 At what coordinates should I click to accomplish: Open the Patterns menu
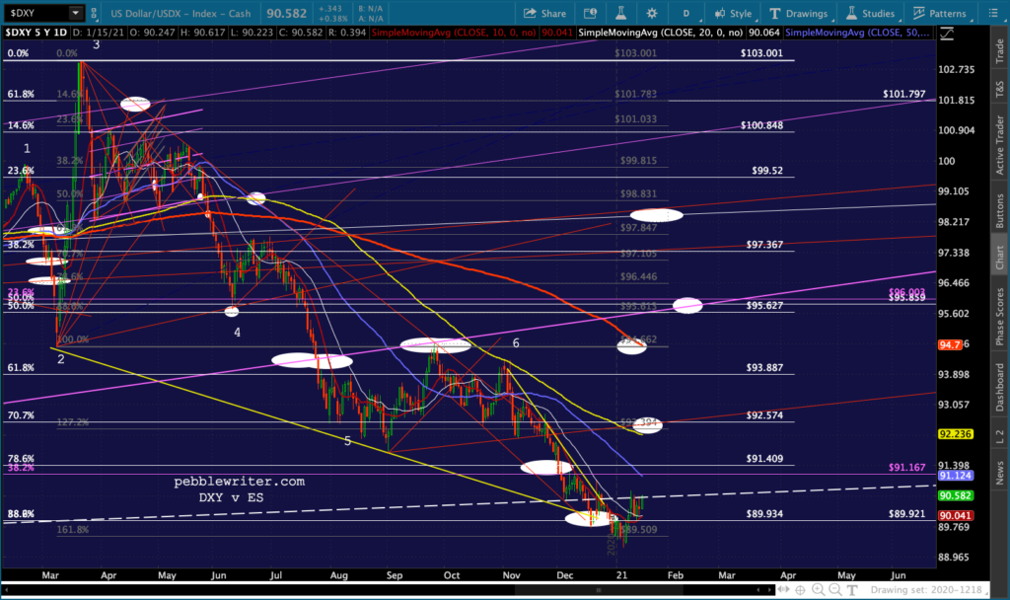pyautogui.click(x=940, y=13)
